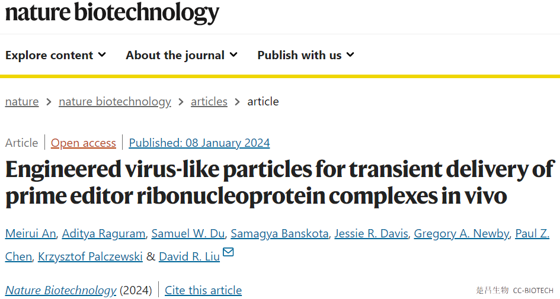
Task: View Krzysztof Palczewski author details
Action: (90, 256)
